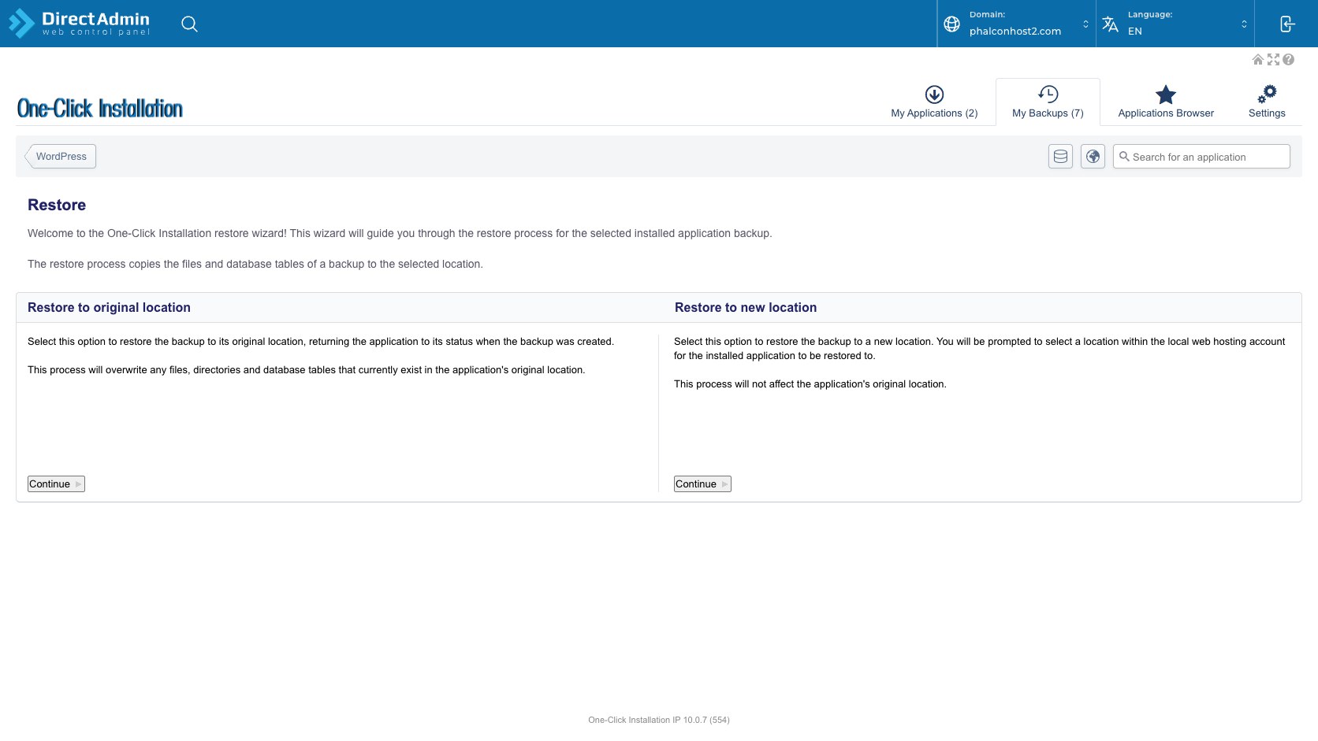Image resolution: width=1318 pixels, height=741 pixels.
Task: Click the fullscreen expand icon
Action: pos(1273,60)
